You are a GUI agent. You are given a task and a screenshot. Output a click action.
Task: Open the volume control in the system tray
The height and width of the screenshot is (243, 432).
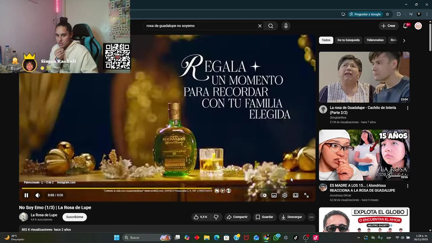[x=402, y=238]
